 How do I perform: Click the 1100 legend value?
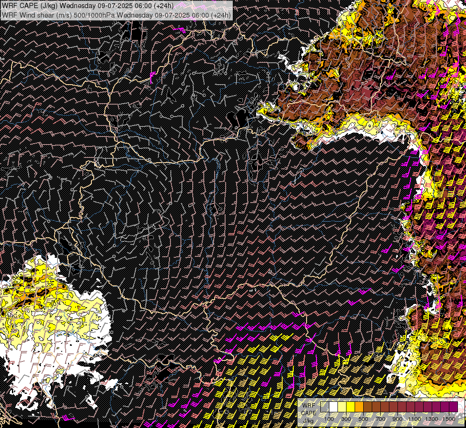(415, 419)
